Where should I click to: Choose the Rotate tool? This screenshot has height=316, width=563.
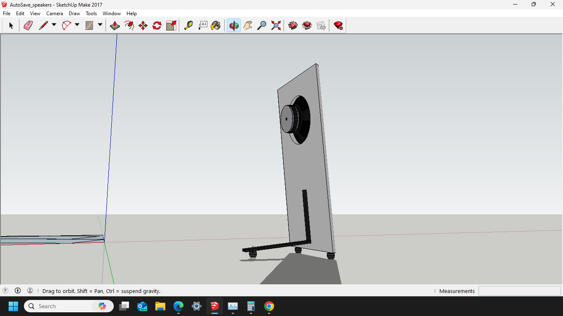(156, 25)
